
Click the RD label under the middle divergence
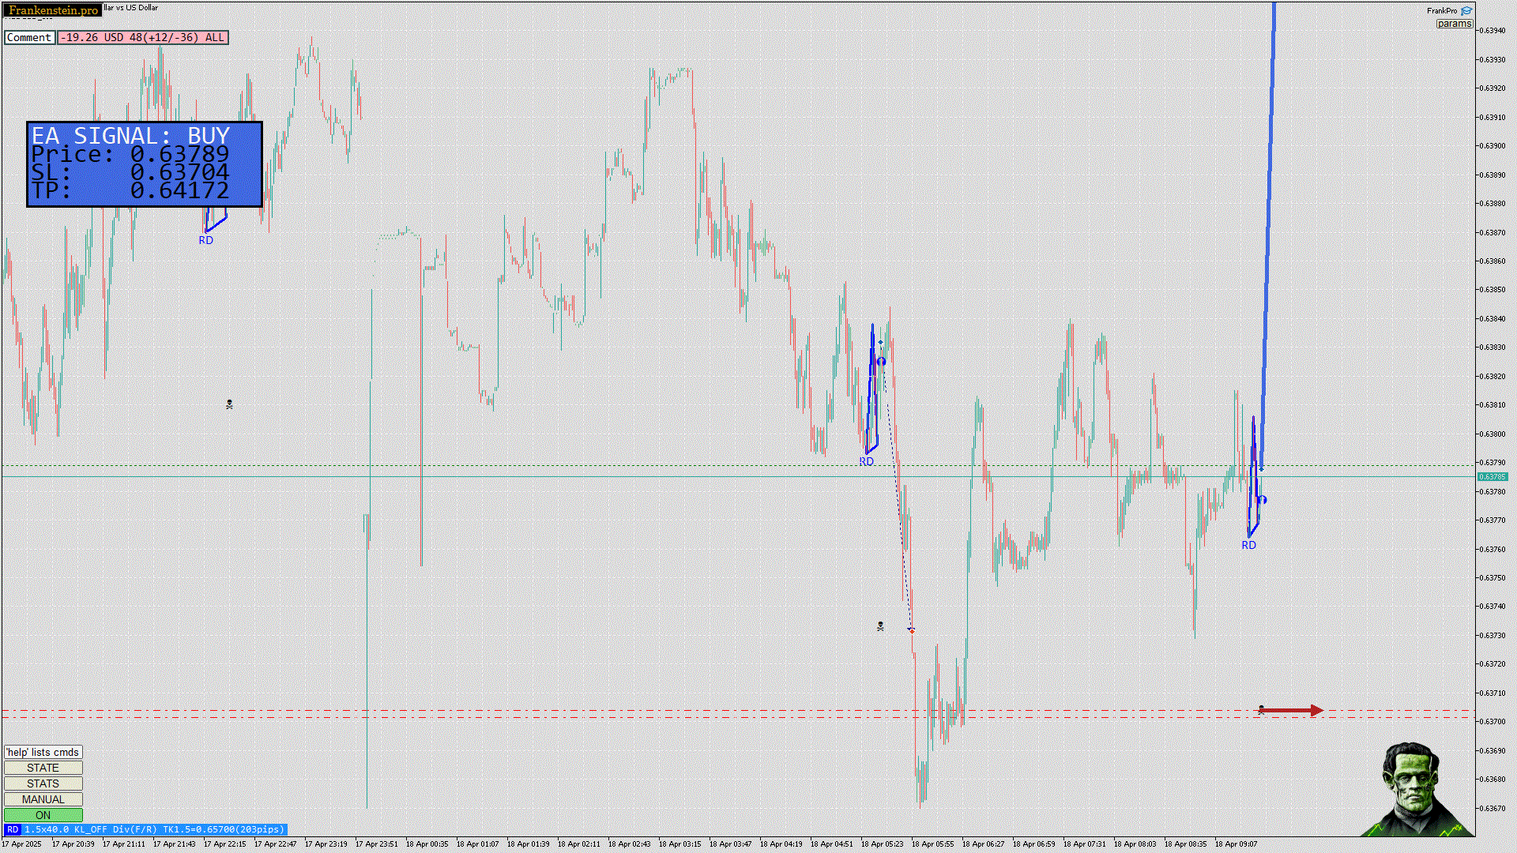[x=866, y=462]
